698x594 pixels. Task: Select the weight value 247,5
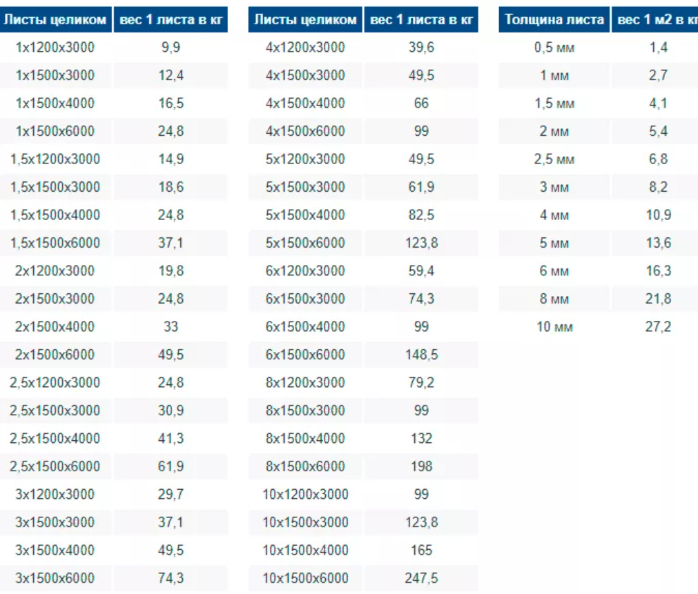[421, 578]
